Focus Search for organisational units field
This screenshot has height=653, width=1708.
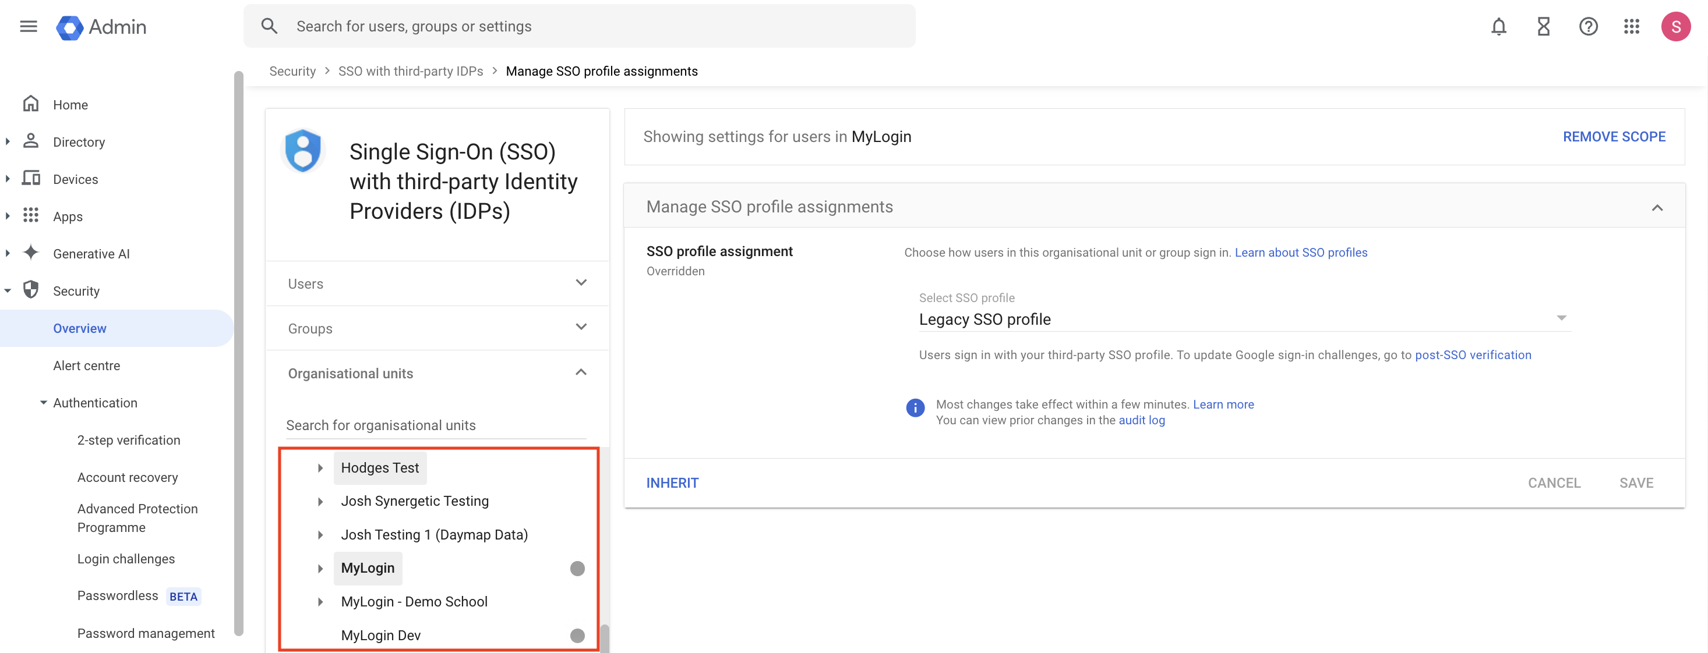(x=436, y=425)
